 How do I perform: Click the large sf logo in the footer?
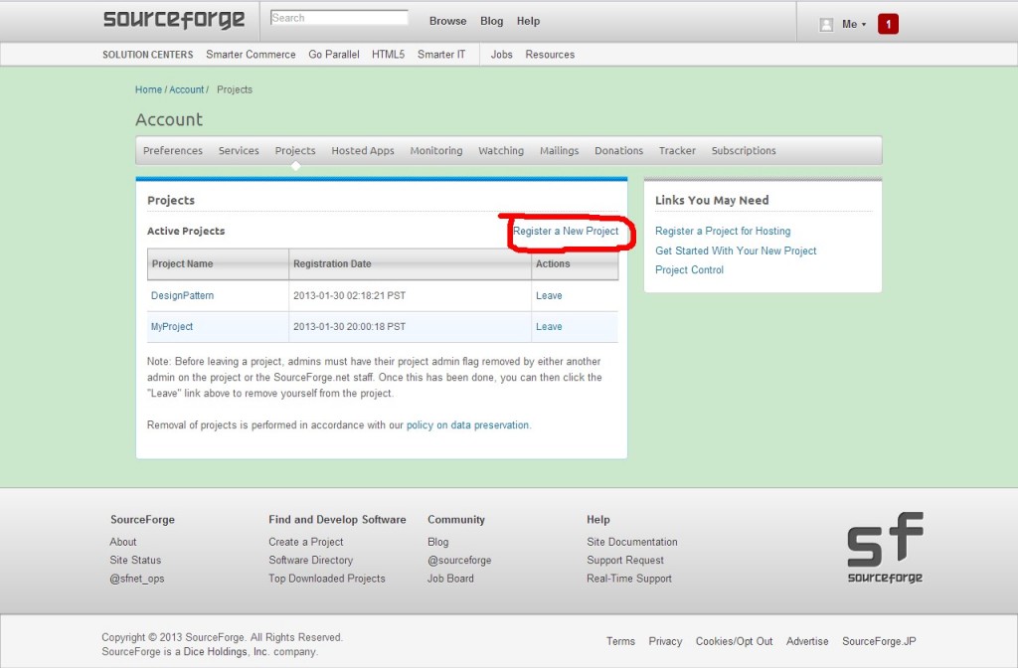(885, 548)
